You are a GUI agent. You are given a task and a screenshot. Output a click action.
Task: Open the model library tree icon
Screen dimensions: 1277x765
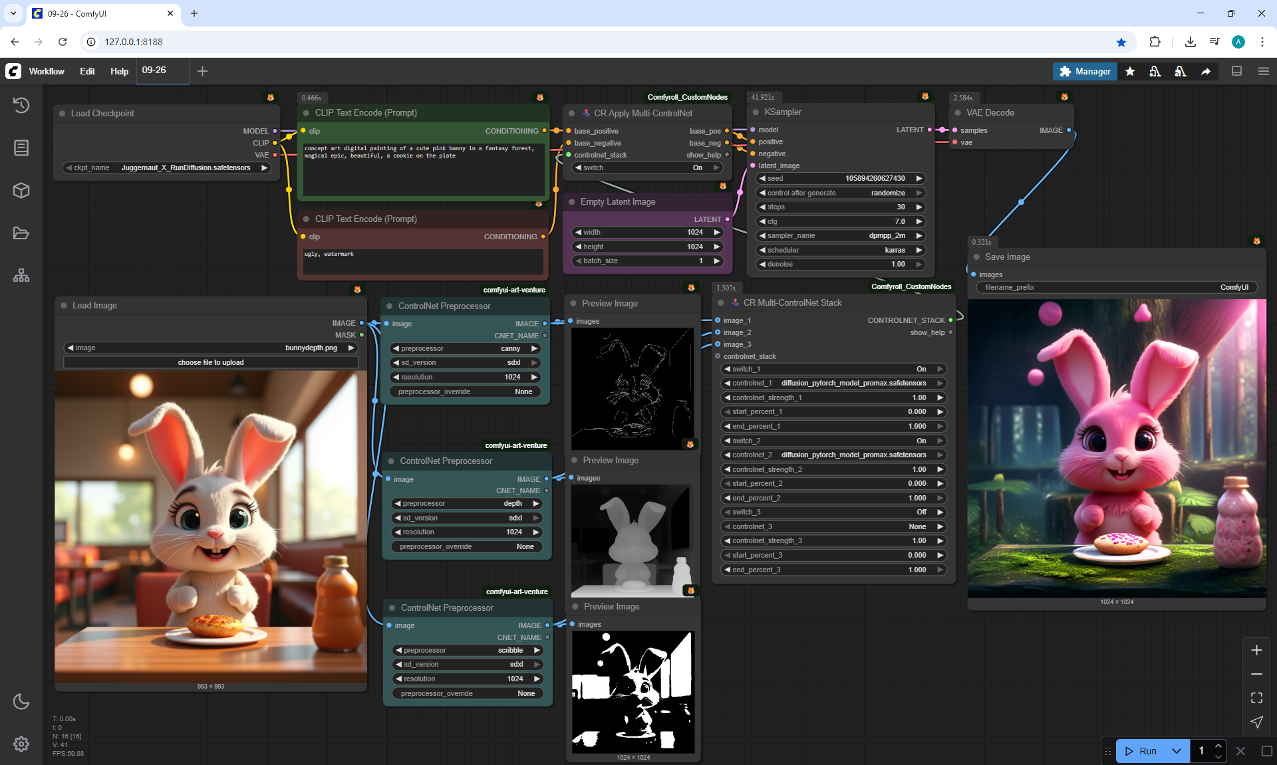pyautogui.click(x=21, y=275)
